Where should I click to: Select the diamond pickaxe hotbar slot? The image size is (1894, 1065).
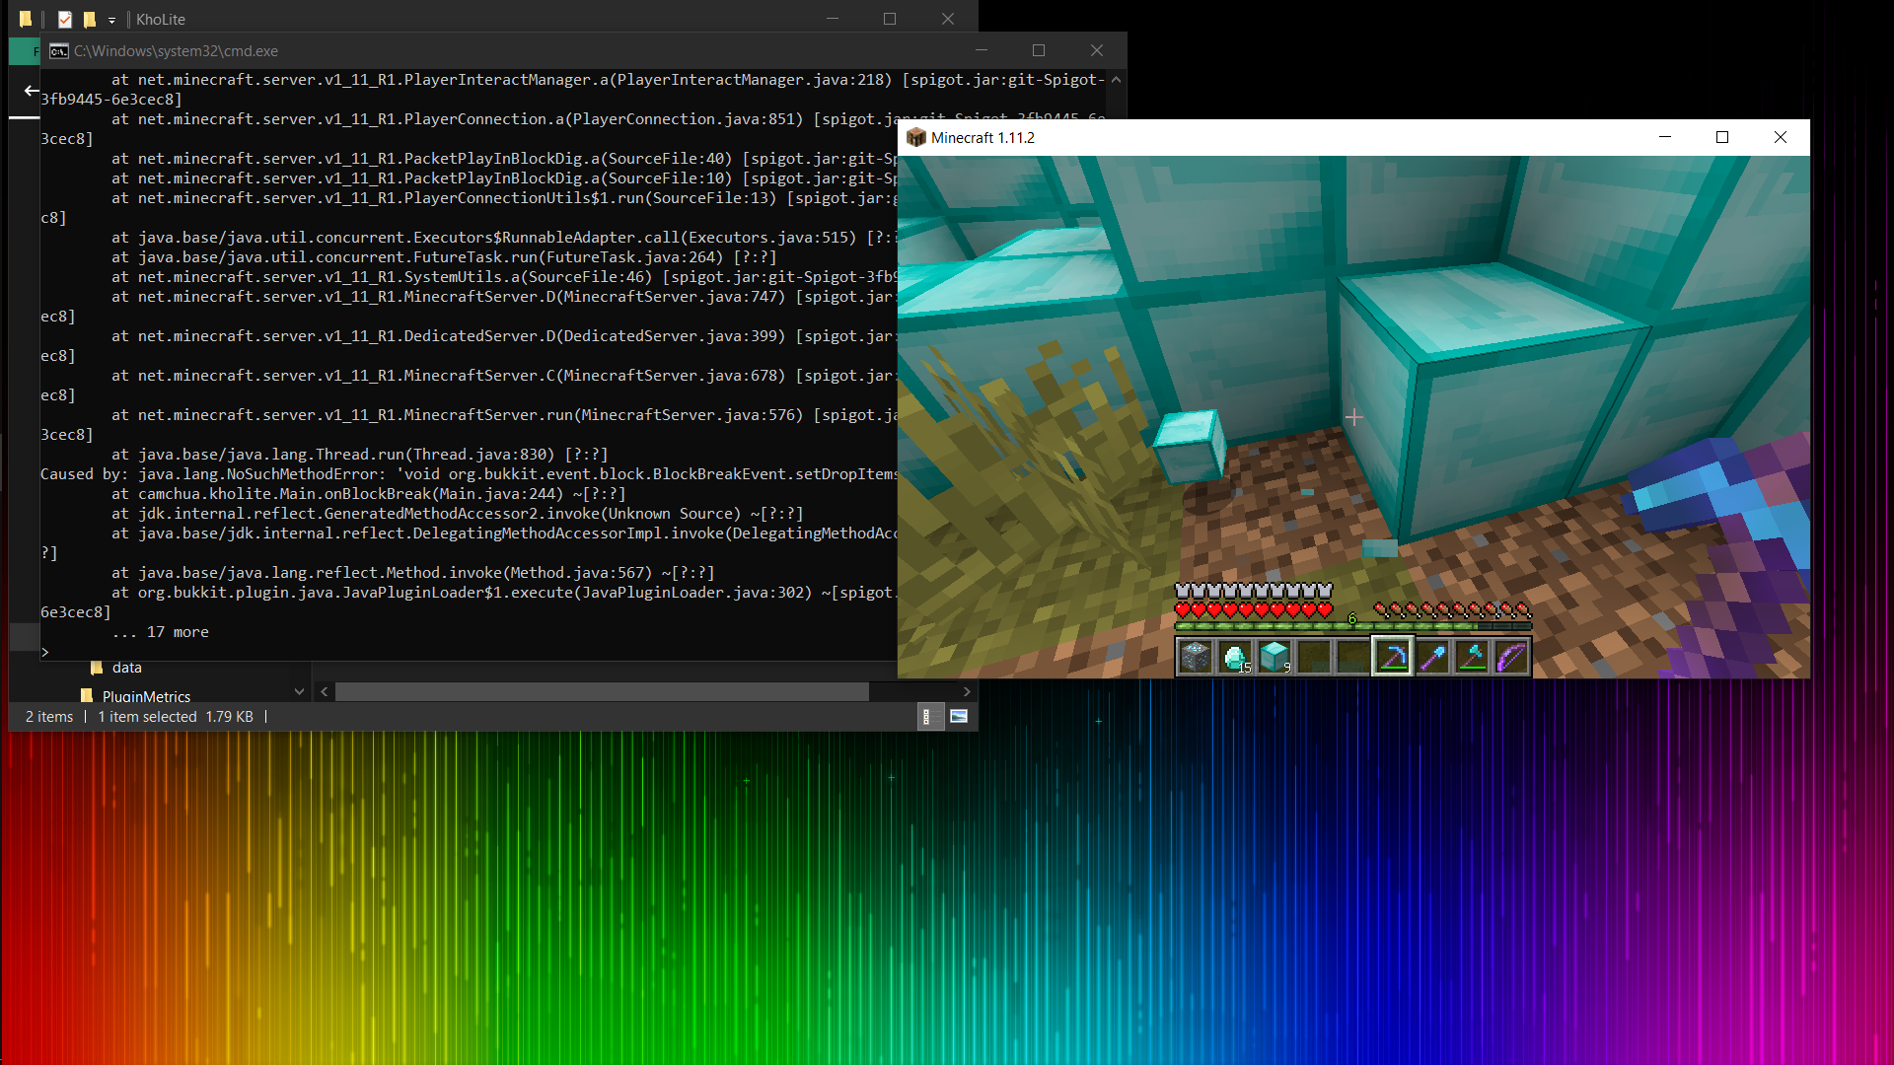[x=1392, y=657]
